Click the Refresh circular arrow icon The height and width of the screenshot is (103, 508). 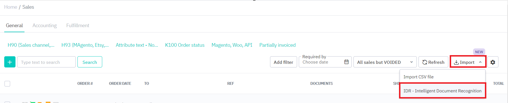425,62
